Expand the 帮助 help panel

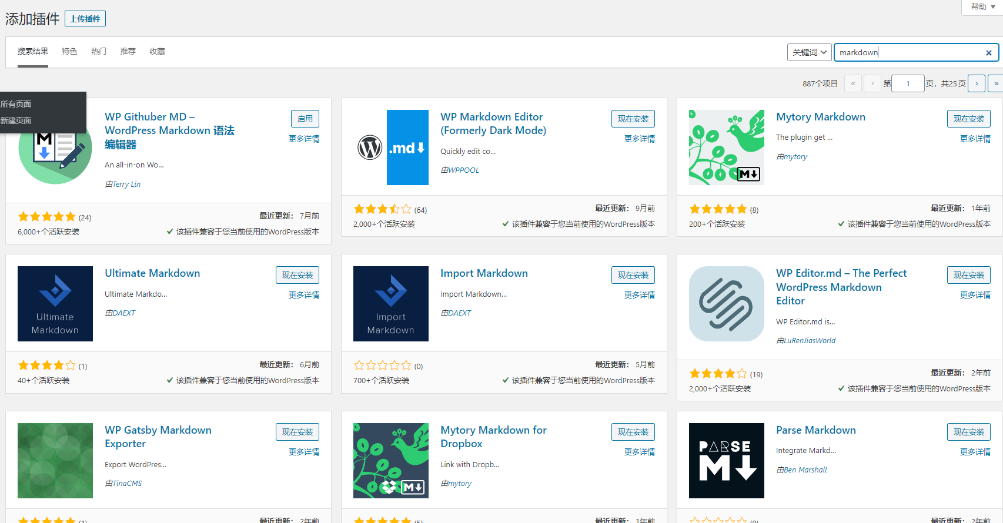pyautogui.click(x=983, y=7)
